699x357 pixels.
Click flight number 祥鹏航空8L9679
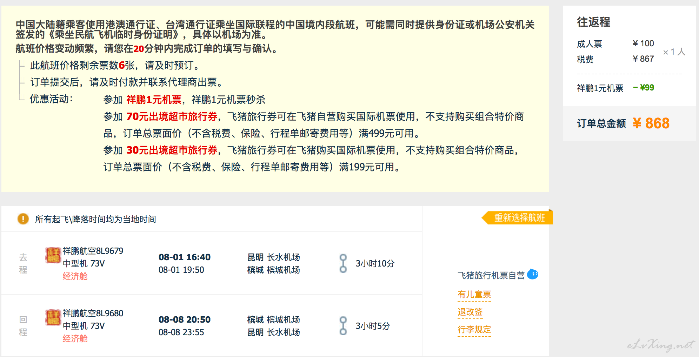pyautogui.click(x=93, y=251)
